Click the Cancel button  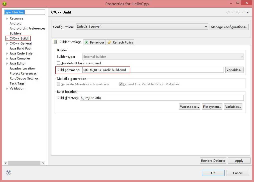(238, 173)
